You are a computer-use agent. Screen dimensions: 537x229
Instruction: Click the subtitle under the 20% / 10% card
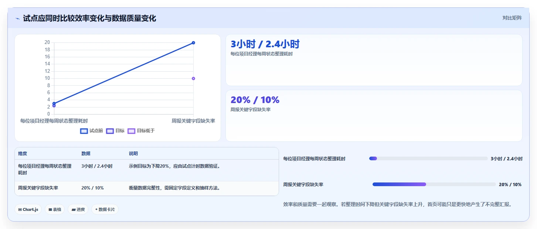(x=251, y=110)
